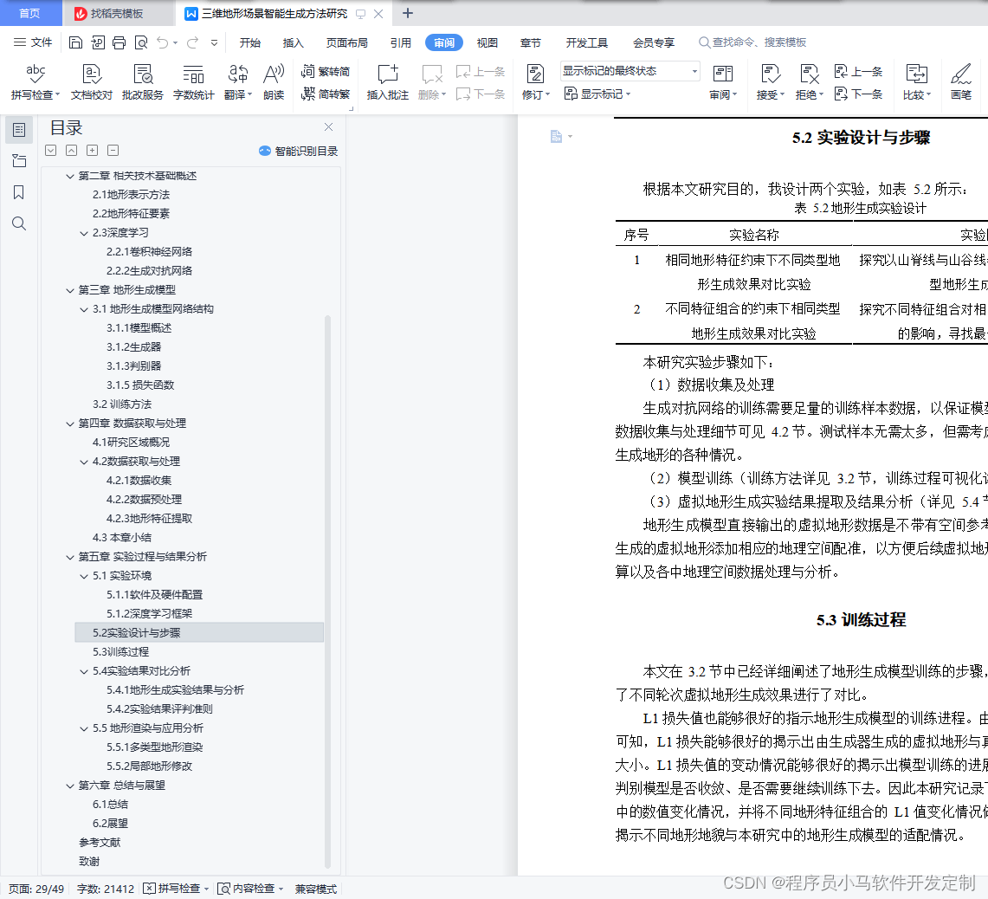Collapse 第五章 实验过程与结果分析 node
988x899 pixels.
coord(70,557)
